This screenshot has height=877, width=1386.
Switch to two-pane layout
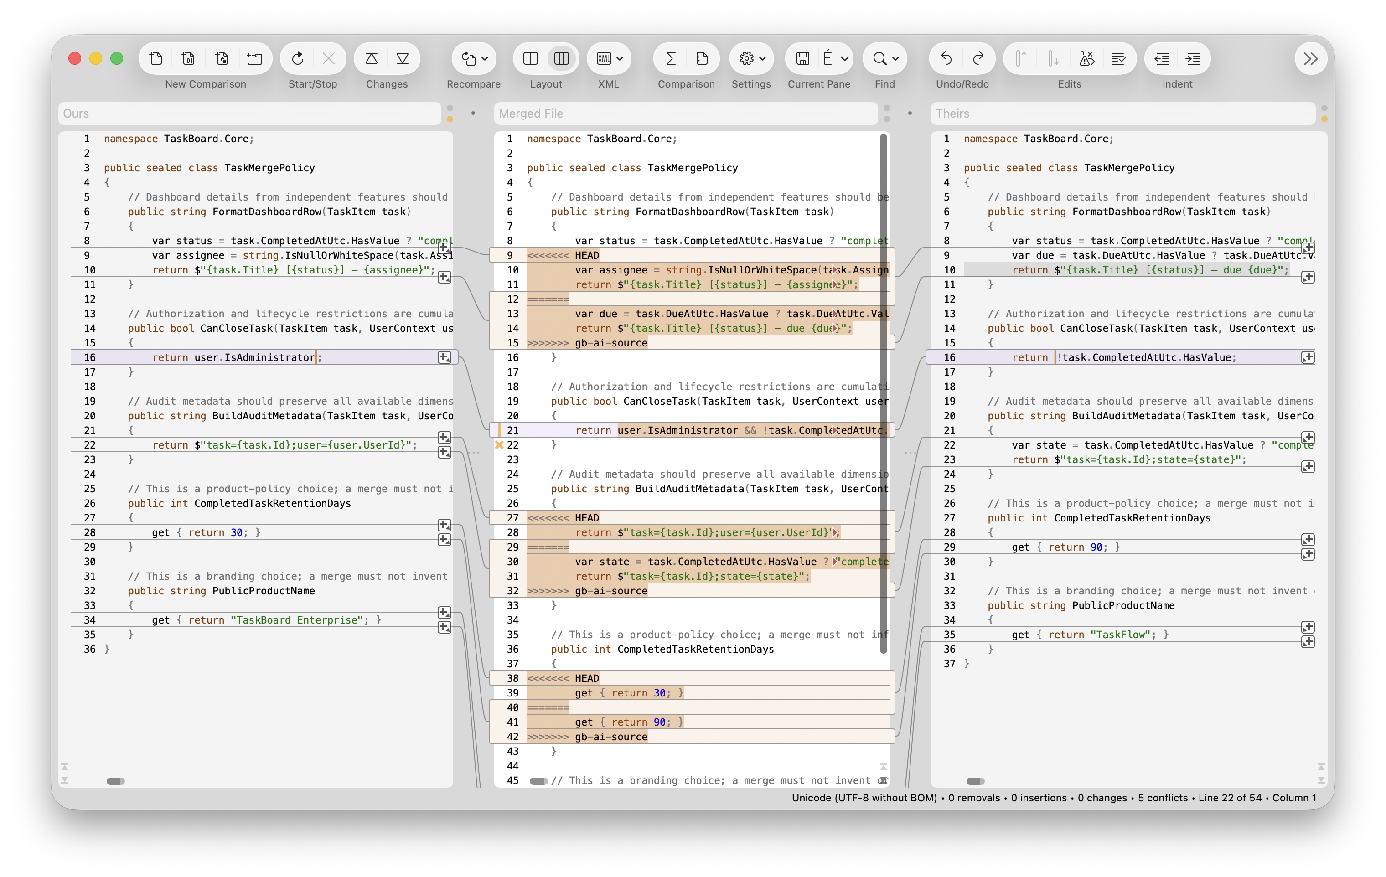pos(531,58)
